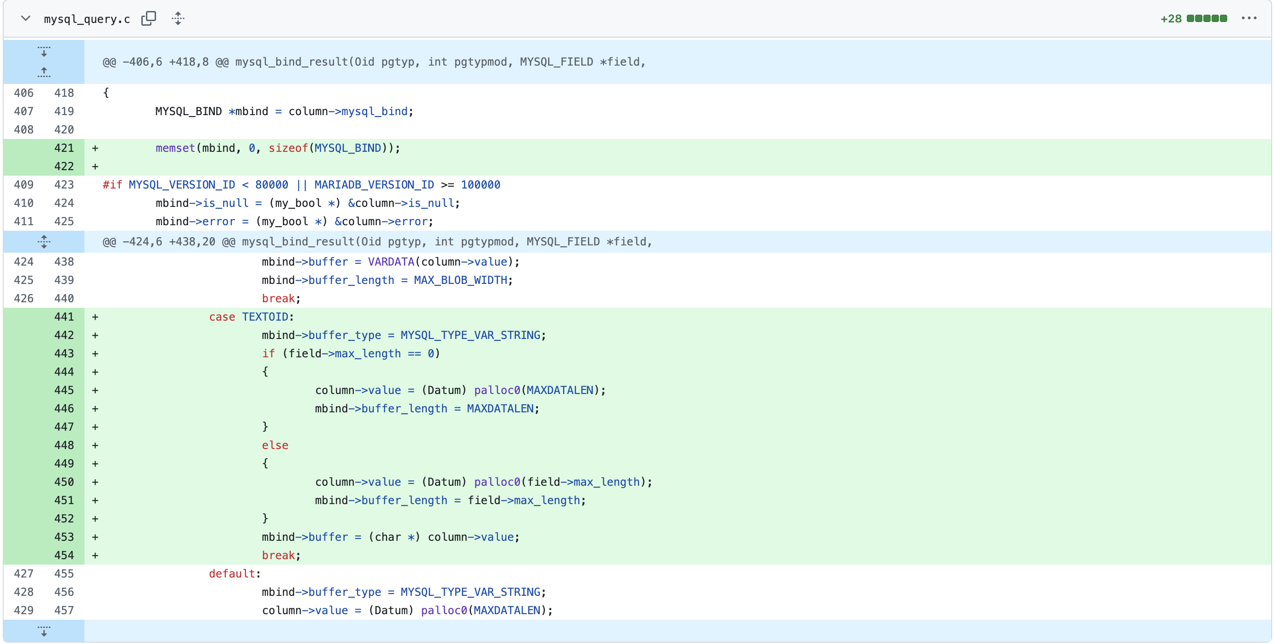Expand hidden lines upward above line 406
The height and width of the screenshot is (644, 1274).
pos(44,72)
